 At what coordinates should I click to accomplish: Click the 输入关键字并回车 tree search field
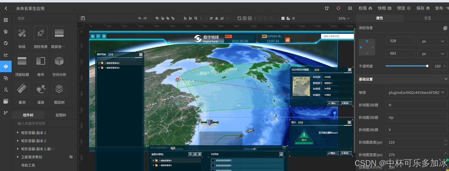[x=44, y=123]
